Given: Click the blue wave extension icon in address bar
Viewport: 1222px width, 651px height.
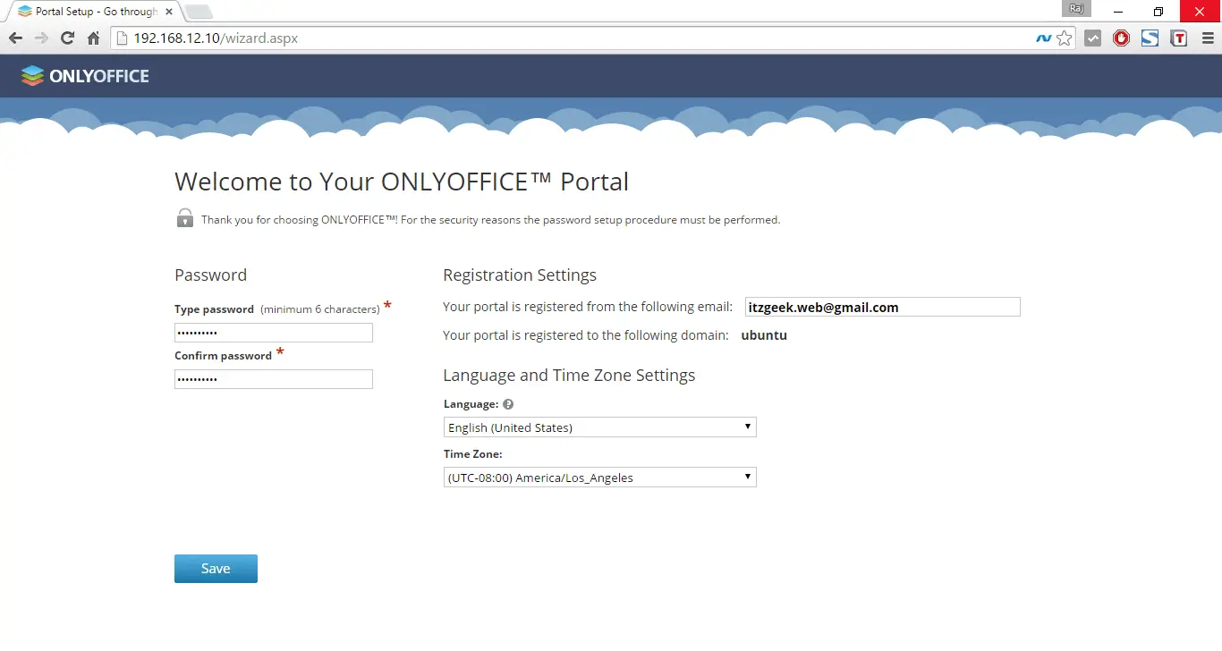Looking at the screenshot, I should [1043, 38].
